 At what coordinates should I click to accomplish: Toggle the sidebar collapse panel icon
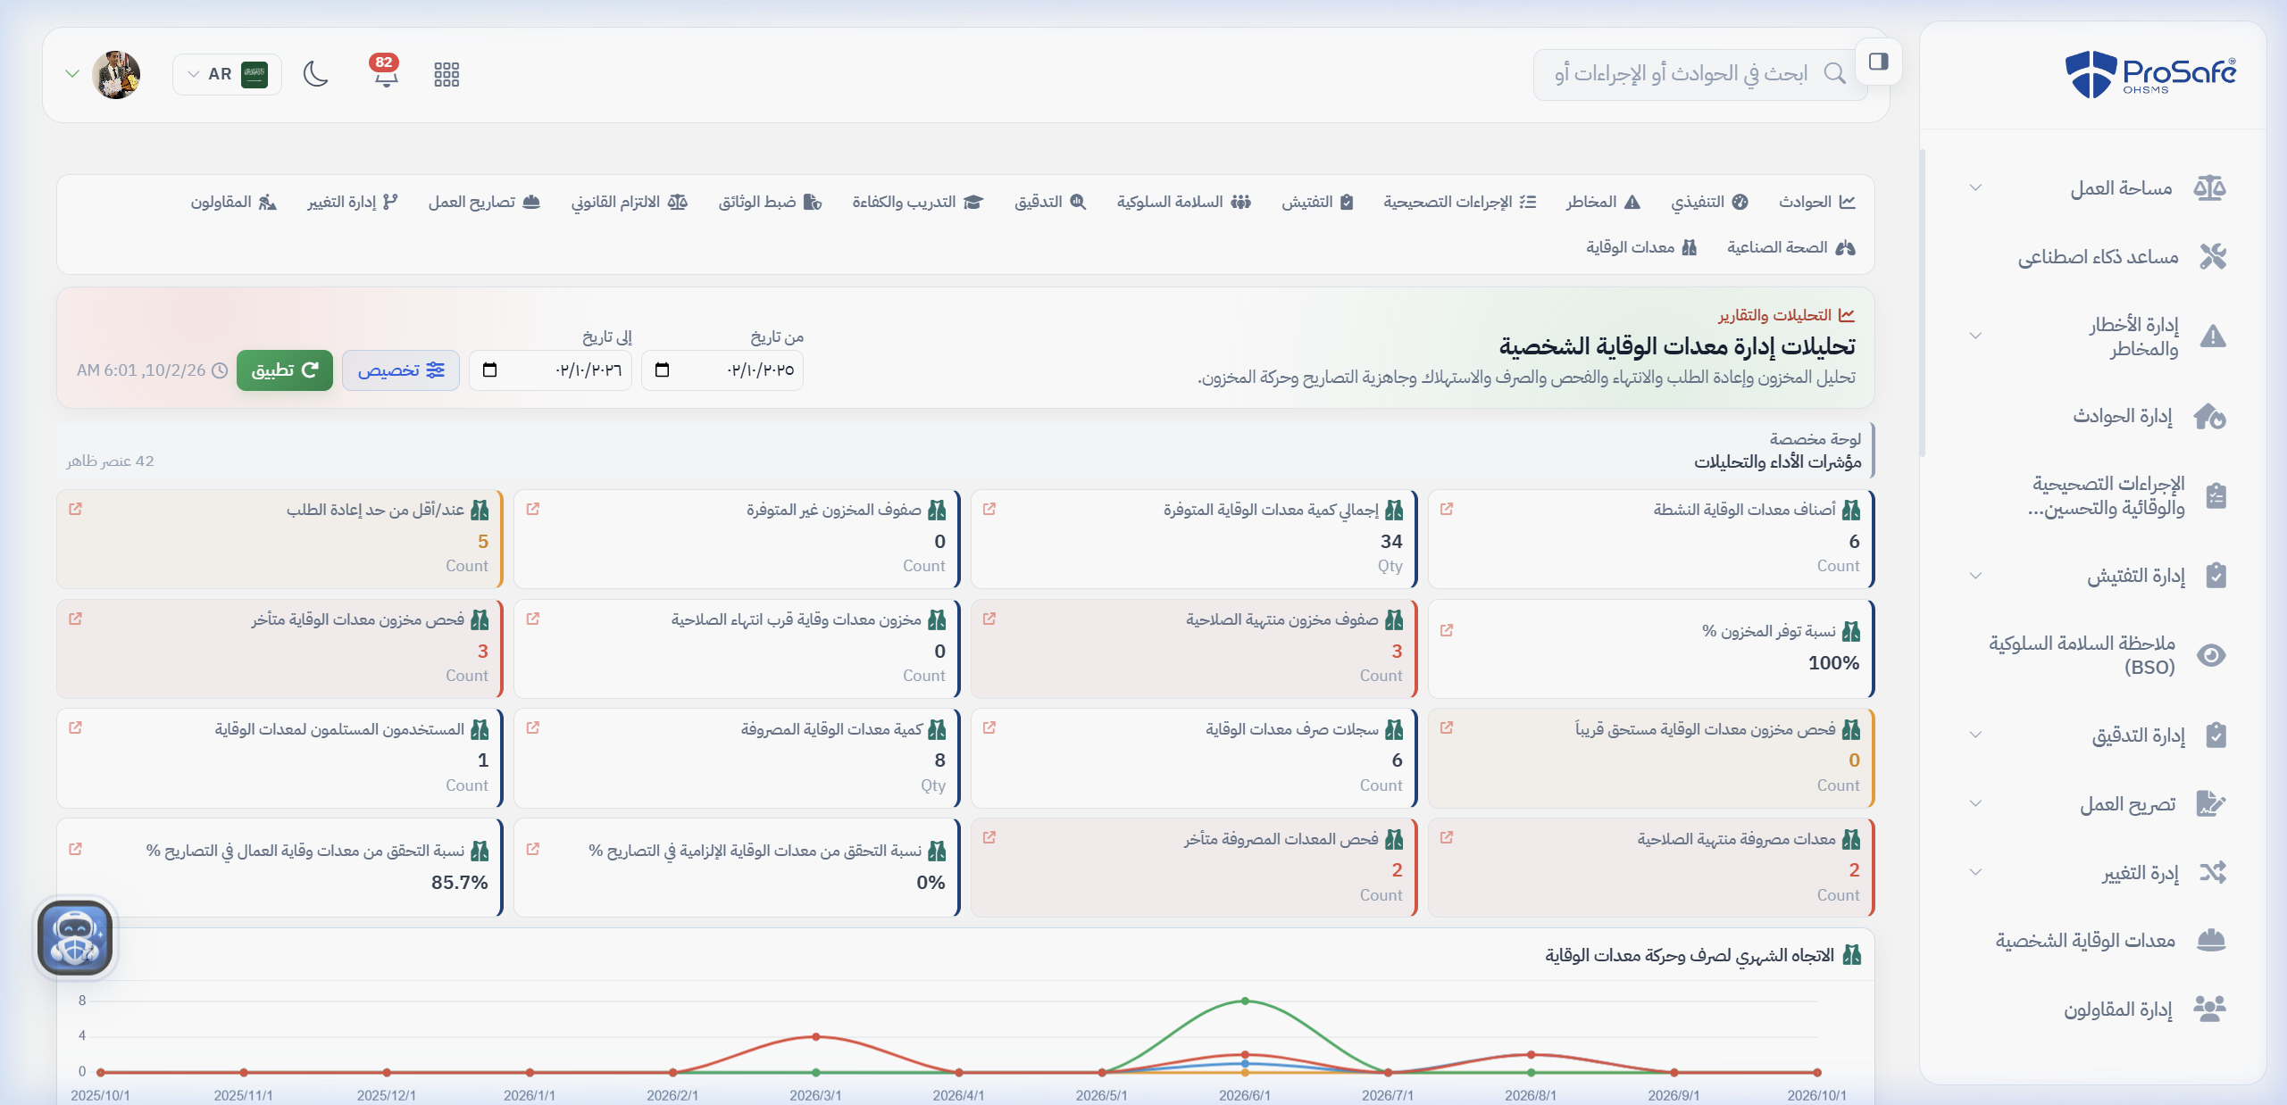pyautogui.click(x=1878, y=62)
